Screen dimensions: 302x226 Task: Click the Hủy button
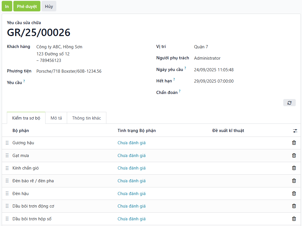[49, 6]
